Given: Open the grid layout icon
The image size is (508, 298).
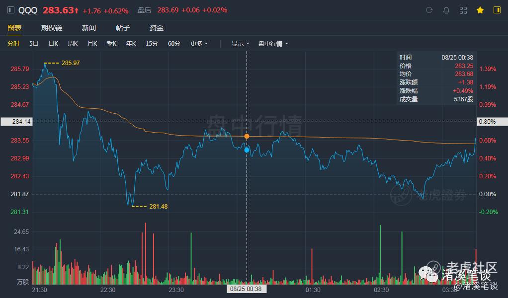Looking at the screenshot, I should click(x=463, y=10).
